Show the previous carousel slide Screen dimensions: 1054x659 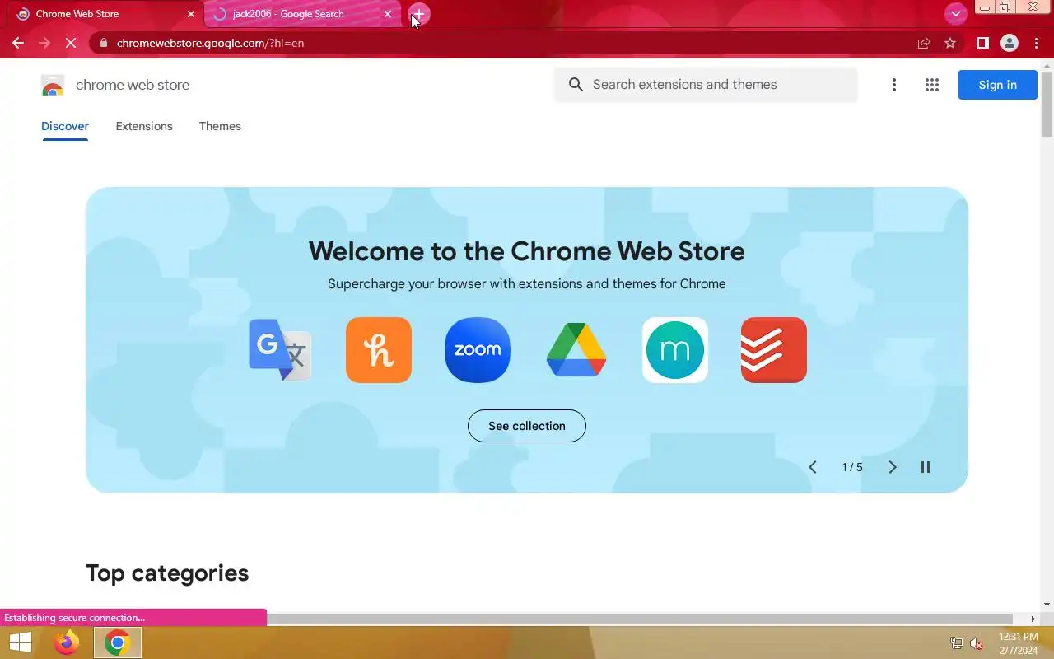813,467
